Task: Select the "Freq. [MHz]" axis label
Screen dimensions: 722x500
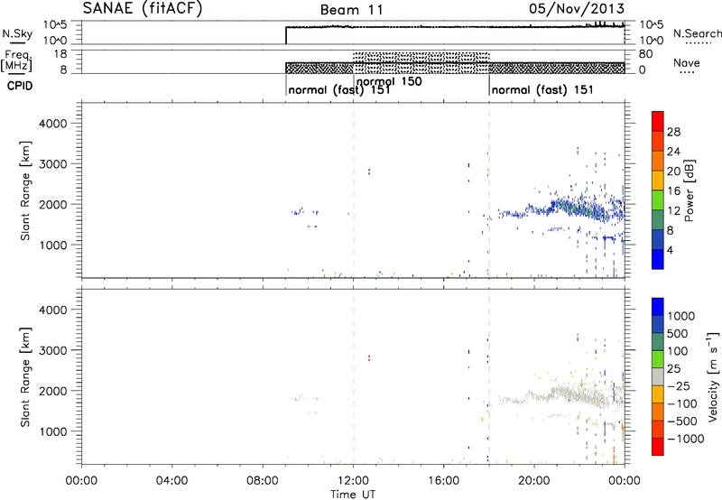Action: coord(18,60)
